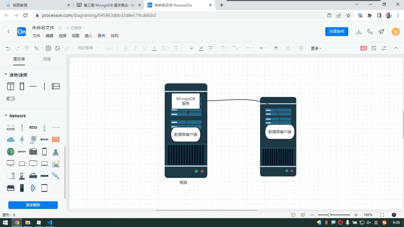Pick the globe shape in Network

11,152
